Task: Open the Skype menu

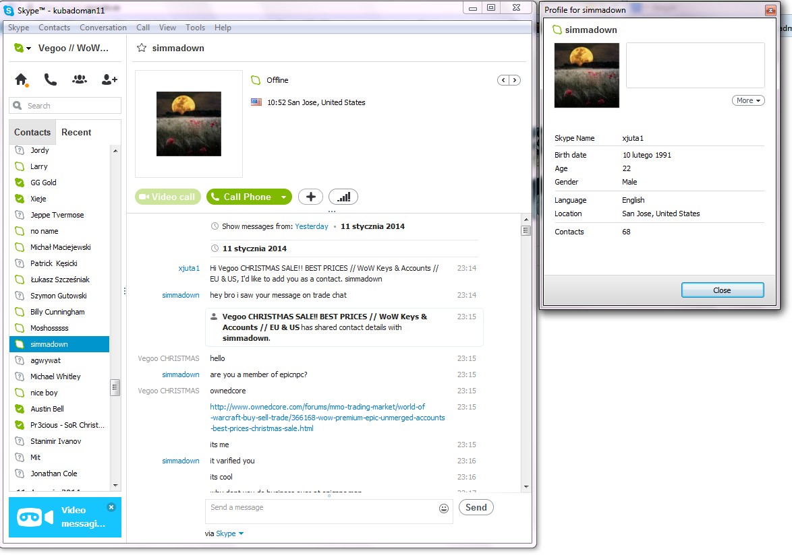Action: point(18,27)
